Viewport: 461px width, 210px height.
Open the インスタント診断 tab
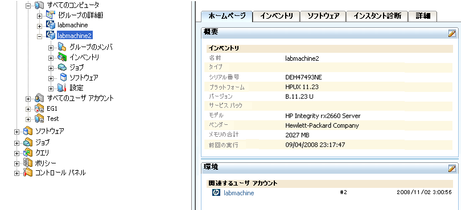point(377,16)
